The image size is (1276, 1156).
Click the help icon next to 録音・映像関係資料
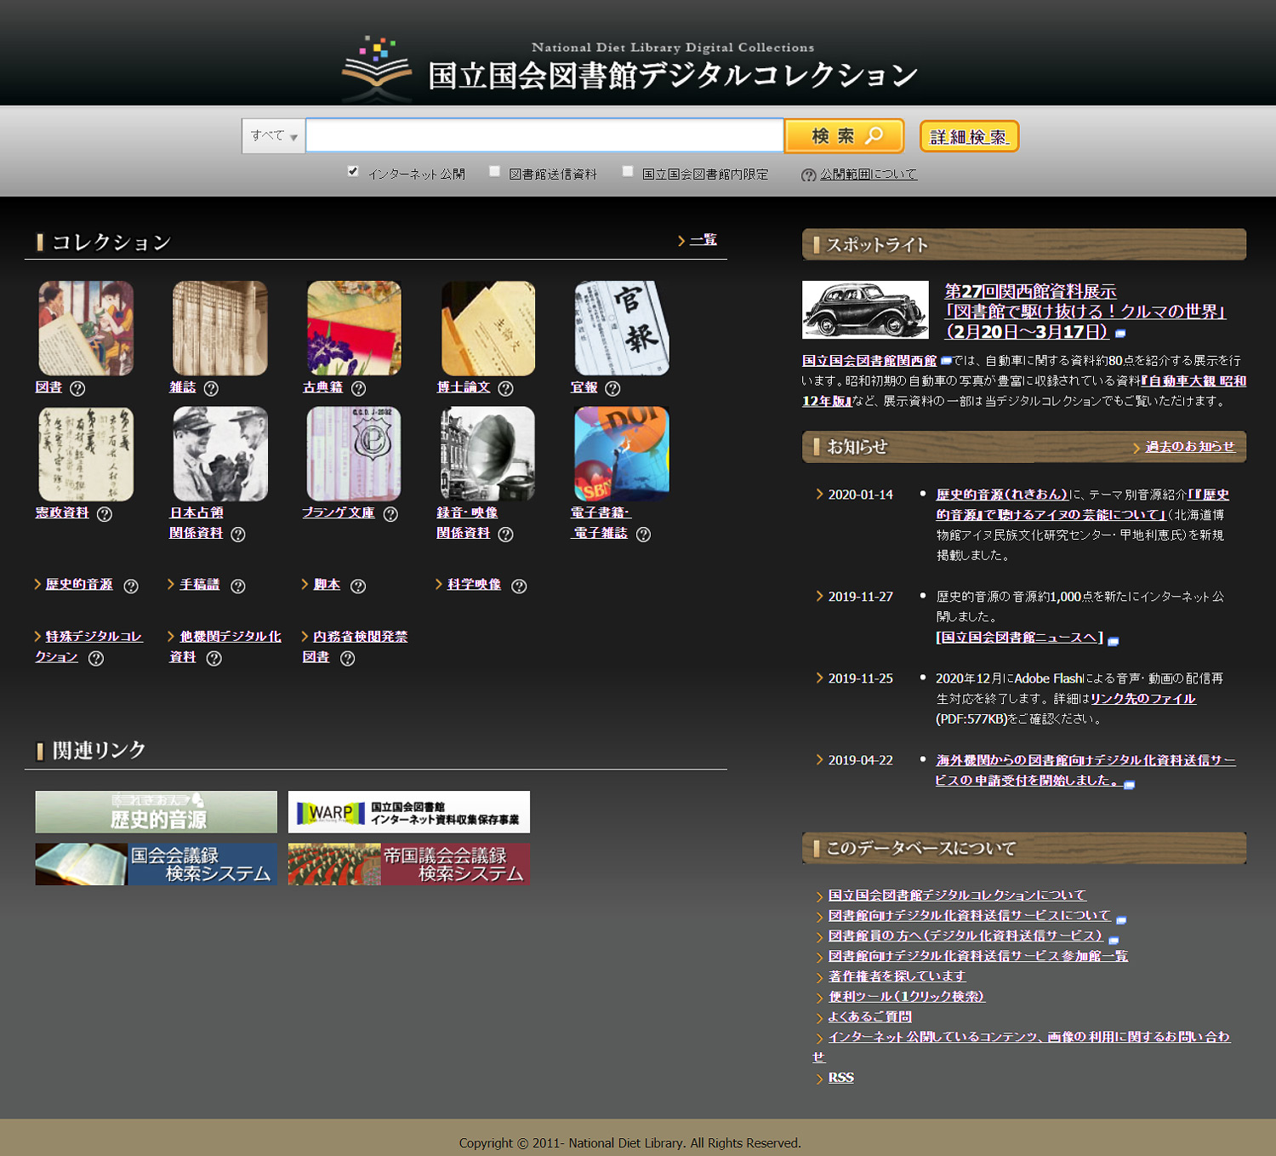point(505,535)
